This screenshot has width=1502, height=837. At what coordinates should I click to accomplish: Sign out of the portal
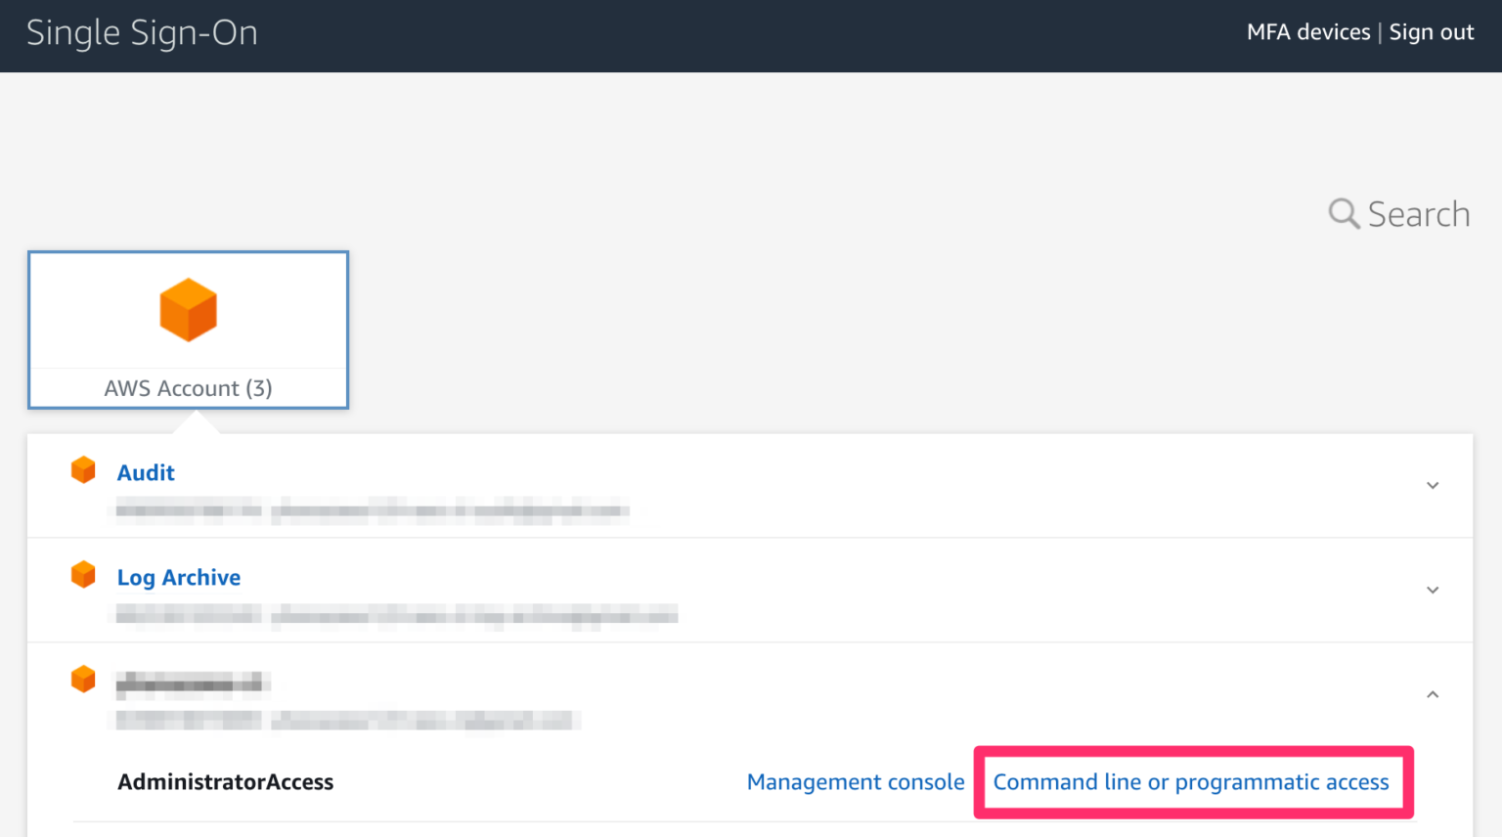point(1431,31)
